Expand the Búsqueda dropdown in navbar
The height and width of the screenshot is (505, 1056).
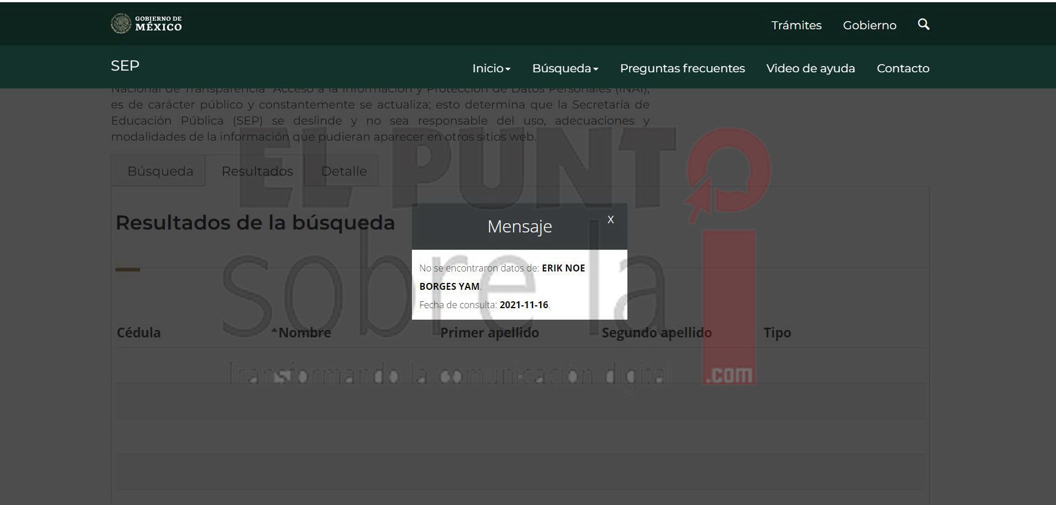click(x=565, y=68)
